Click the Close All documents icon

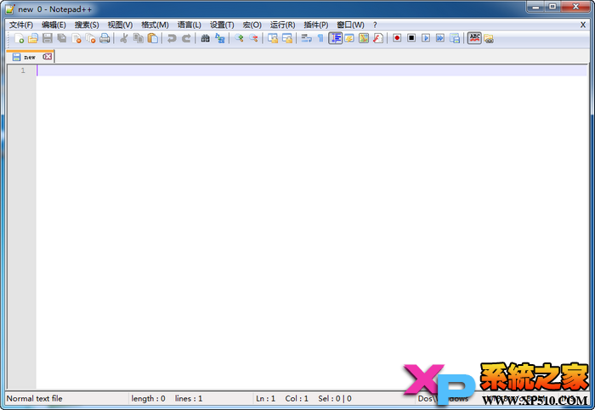pos(91,38)
